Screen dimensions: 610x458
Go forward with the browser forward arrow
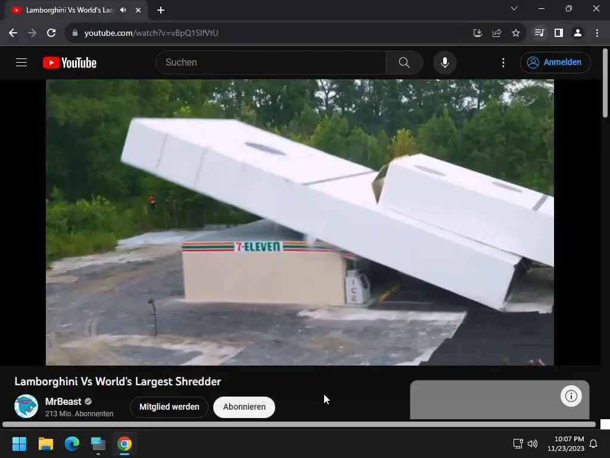(x=32, y=33)
